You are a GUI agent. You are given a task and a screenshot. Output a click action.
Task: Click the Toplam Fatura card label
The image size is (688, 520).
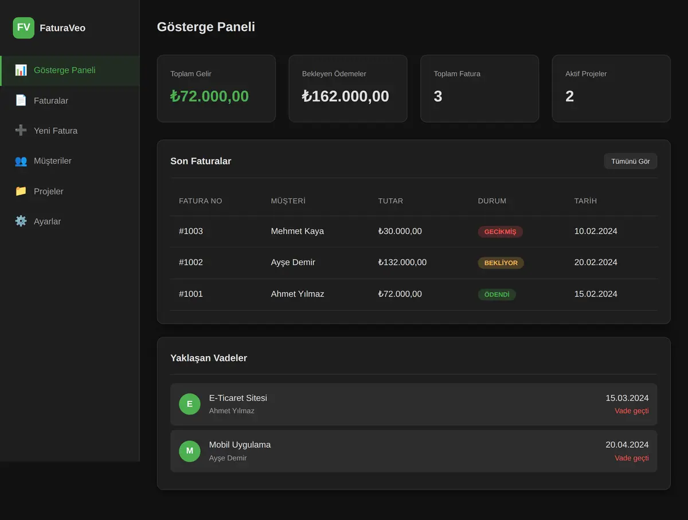pyautogui.click(x=457, y=74)
